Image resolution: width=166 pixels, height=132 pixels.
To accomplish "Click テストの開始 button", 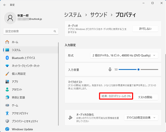I will coord(145,97).
